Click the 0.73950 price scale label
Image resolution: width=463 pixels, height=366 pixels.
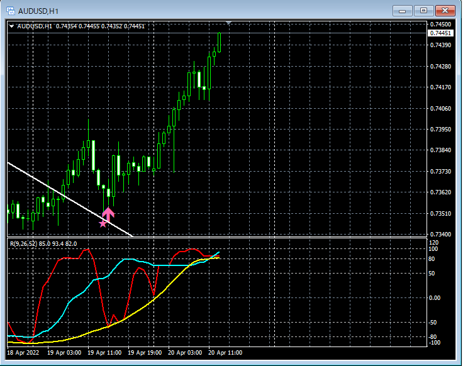point(440,130)
